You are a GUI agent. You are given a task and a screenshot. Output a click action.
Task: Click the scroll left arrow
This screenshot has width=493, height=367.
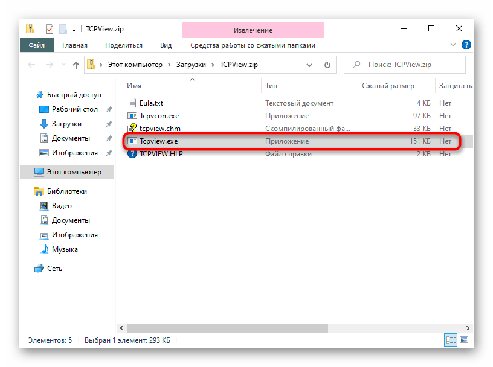(121, 328)
